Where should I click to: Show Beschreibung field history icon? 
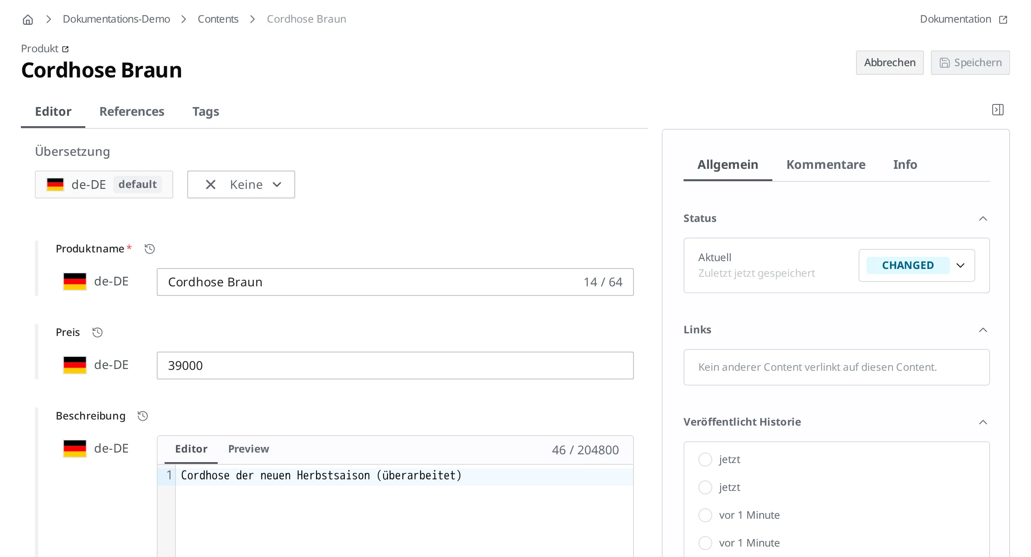click(143, 416)
